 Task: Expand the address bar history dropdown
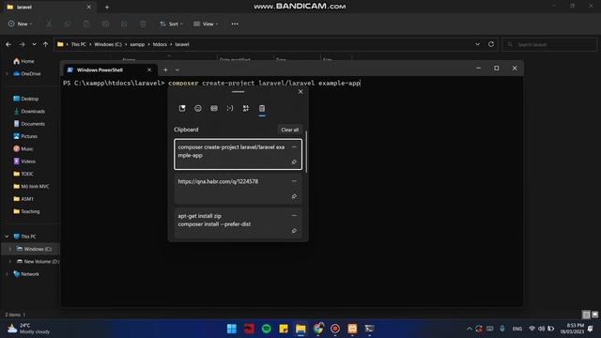[x=478, y=44]
